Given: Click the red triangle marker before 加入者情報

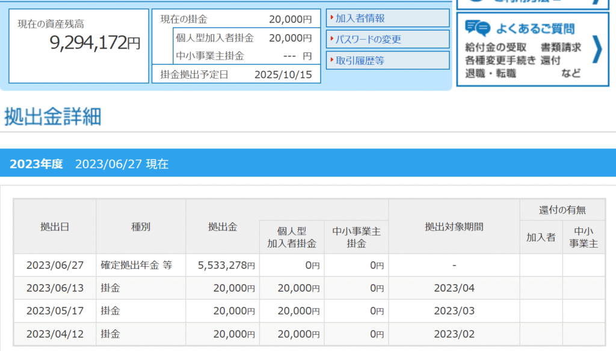Looking at the screenshot, I should 331,17.
